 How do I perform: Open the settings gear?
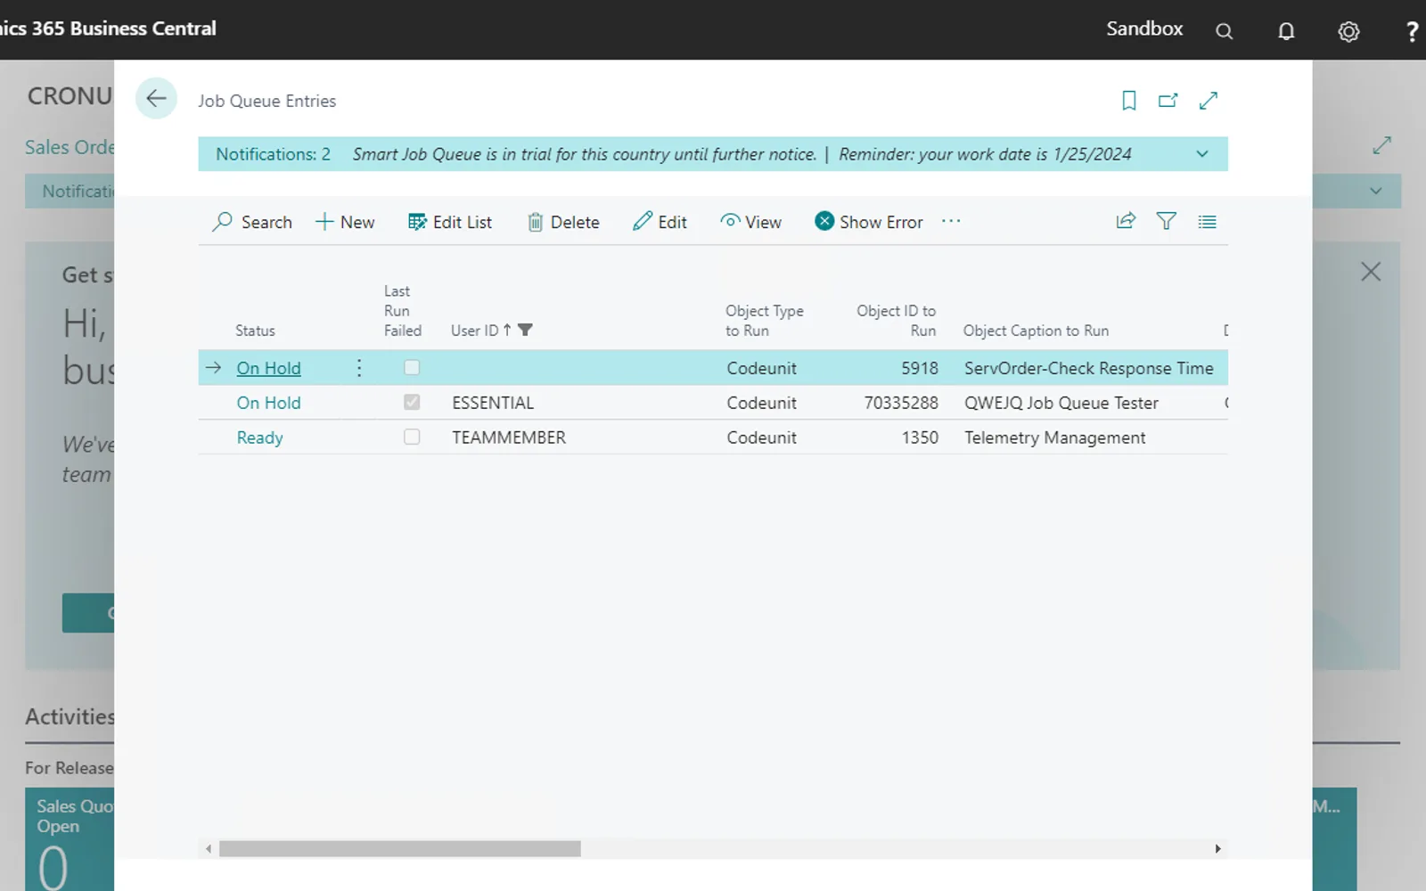tap(1348, 31)
